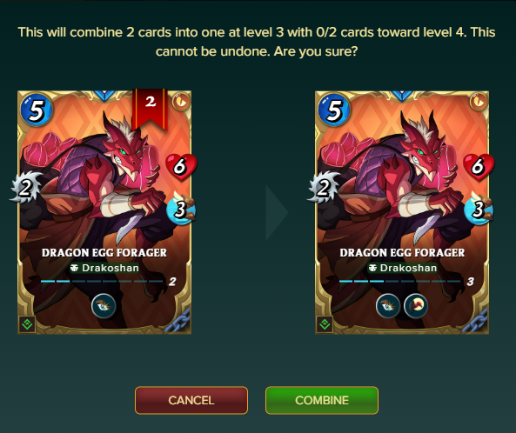The width and height of the screenshot is (516, 433).
Task: Click the level progress bar on left card
Action: tap(102, 282)
